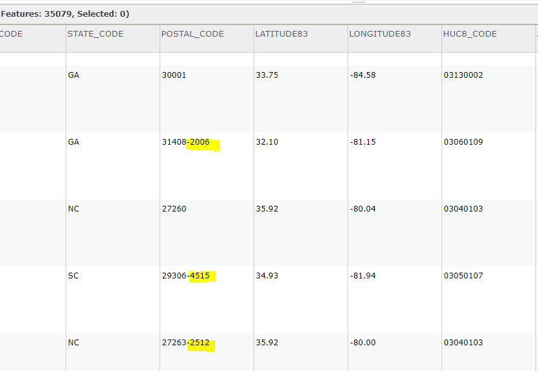Select the HUC8 code 03130002
Screen dimensions: 538x371
(463, 75)
